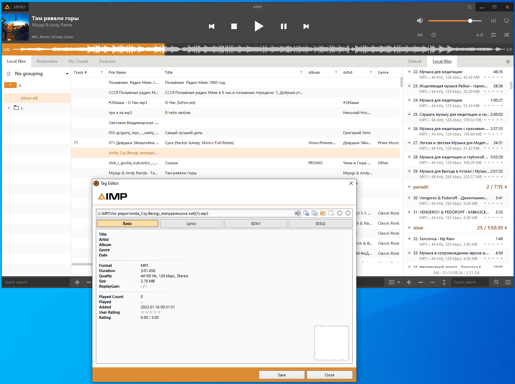Stop playback with the stop button
515x384 pixels.
[x=234, y=26]
